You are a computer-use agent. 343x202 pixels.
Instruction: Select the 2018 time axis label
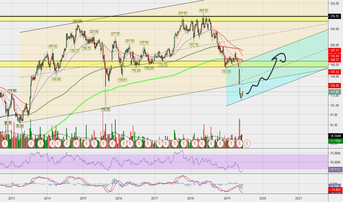tap(191, 198)
